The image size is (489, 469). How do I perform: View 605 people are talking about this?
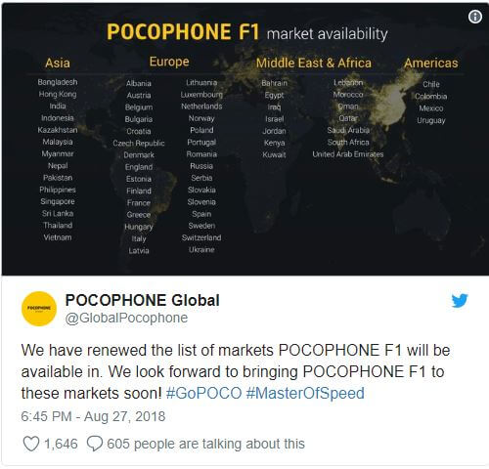205,444
